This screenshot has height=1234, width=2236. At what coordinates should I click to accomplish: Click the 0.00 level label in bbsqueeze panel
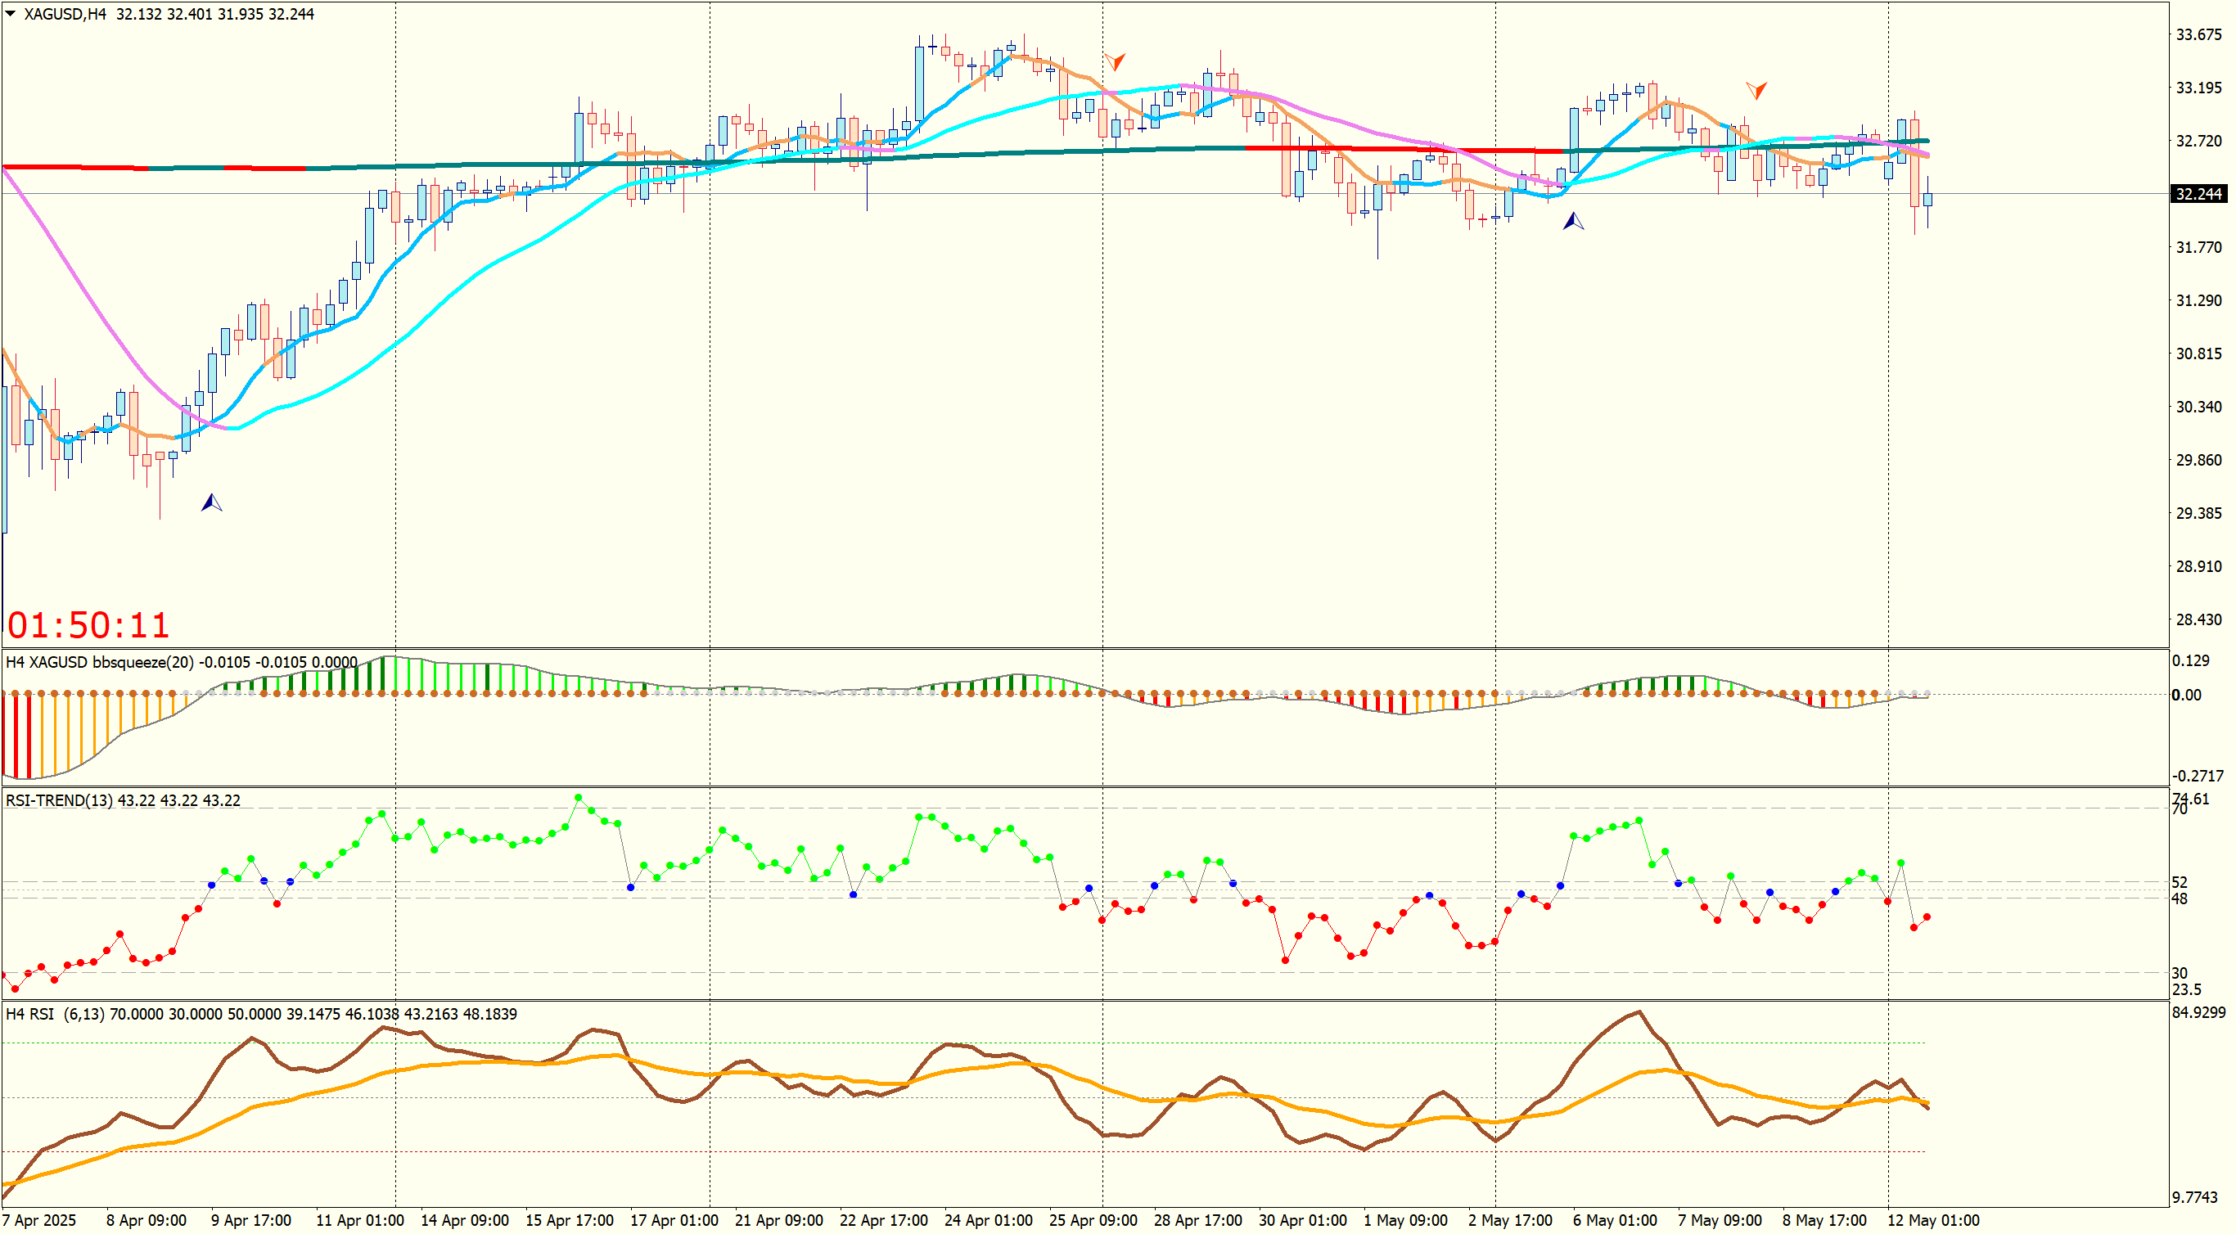tap(2185, 694)
